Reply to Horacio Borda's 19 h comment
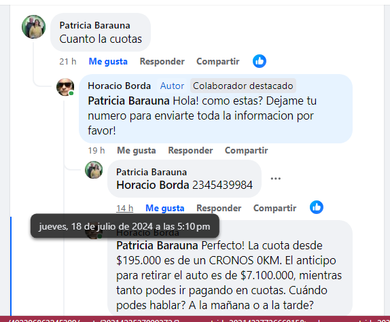 [190, 150]
